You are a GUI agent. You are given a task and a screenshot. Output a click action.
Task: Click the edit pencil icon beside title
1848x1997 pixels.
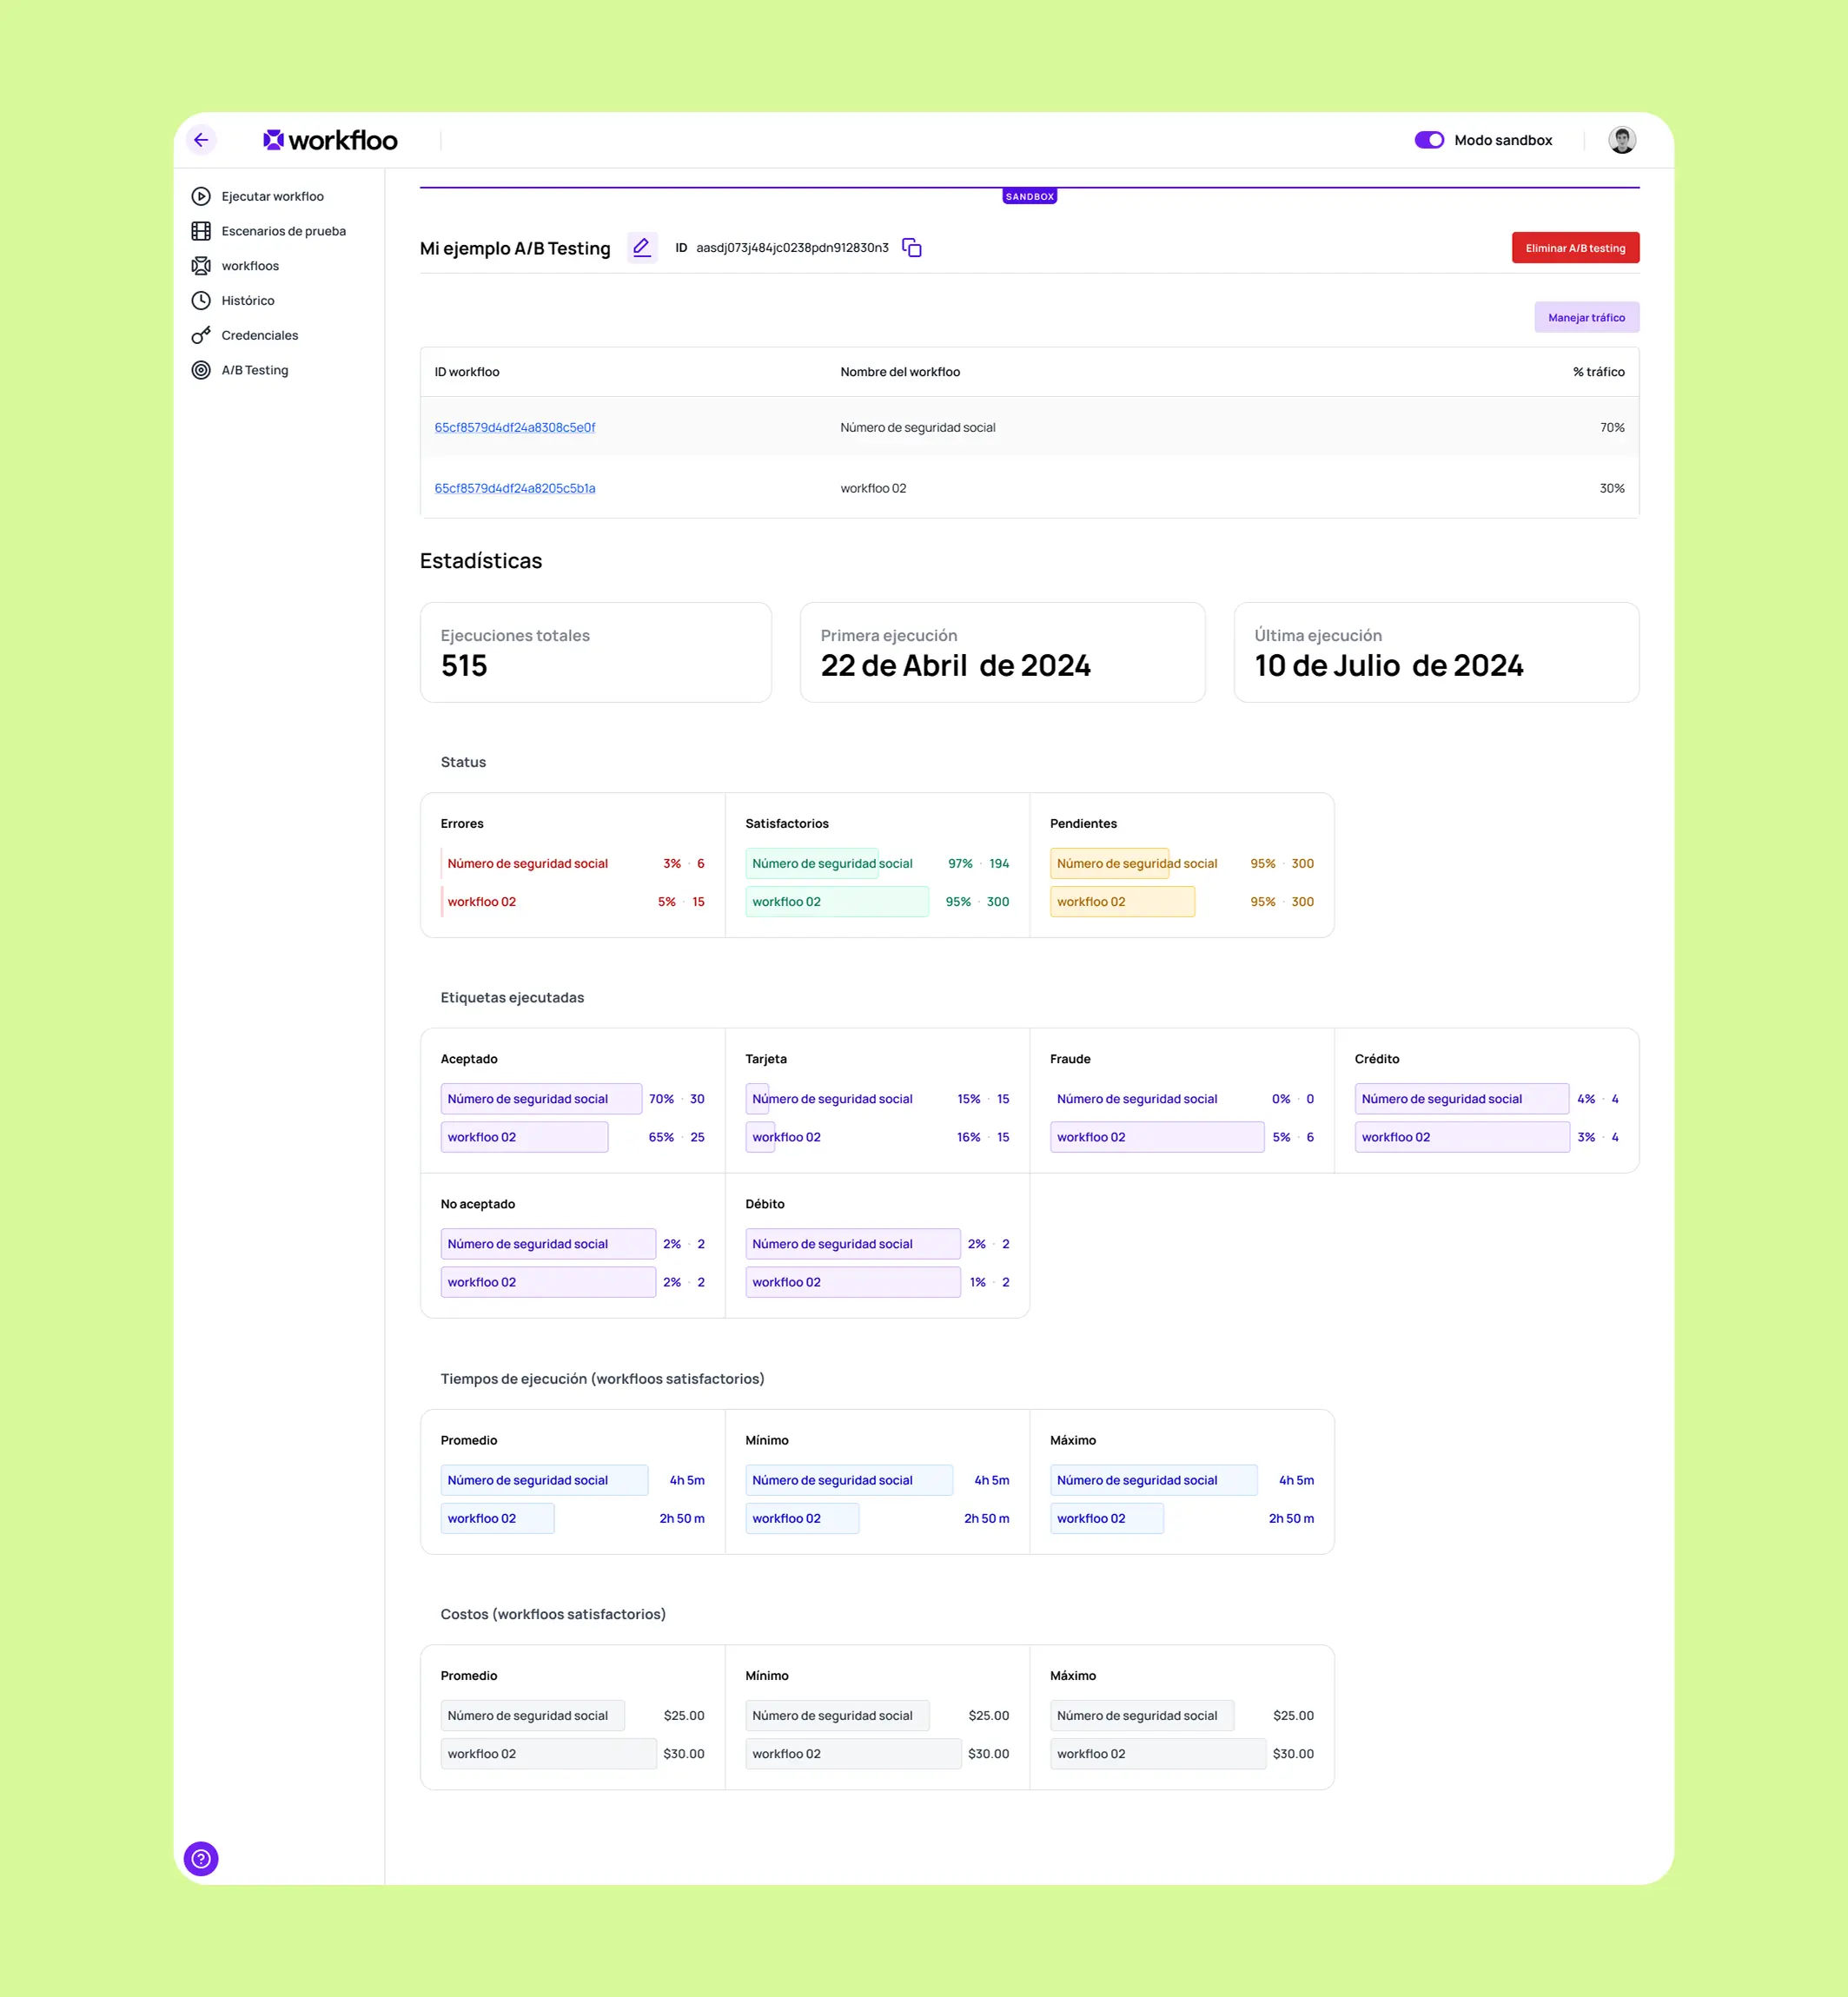pos(642,247)
